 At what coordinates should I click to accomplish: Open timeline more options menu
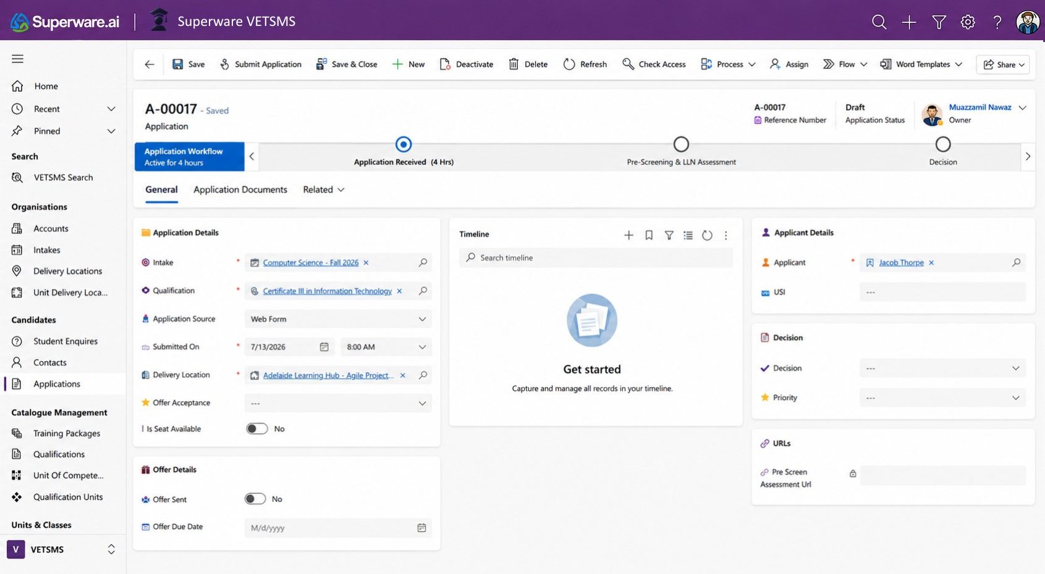(x=726, y=235)
